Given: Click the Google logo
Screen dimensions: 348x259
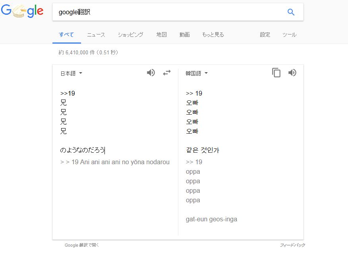Looking at the screenshot, I should click(22, 12).
